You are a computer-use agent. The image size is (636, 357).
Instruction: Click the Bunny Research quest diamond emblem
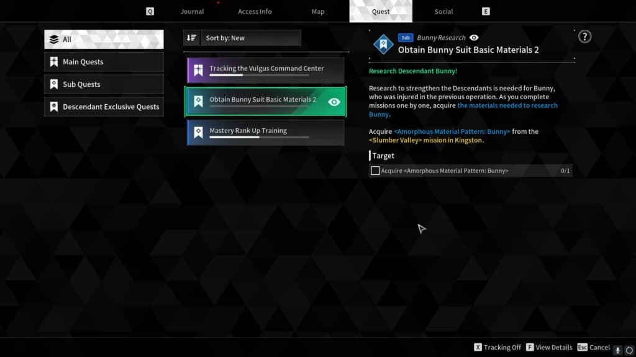pos(383,44)
